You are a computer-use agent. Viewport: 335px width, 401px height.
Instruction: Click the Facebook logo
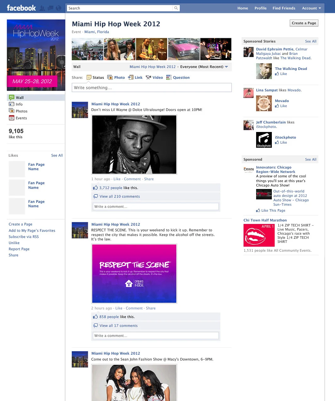point(21,8)
